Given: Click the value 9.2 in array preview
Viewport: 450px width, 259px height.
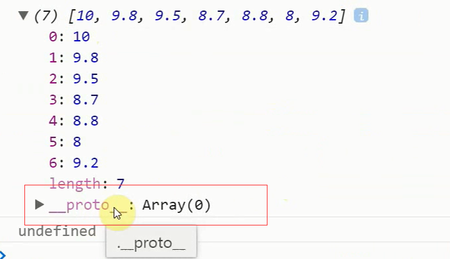Looking at the screenshot, I should (x=324, y=16).
